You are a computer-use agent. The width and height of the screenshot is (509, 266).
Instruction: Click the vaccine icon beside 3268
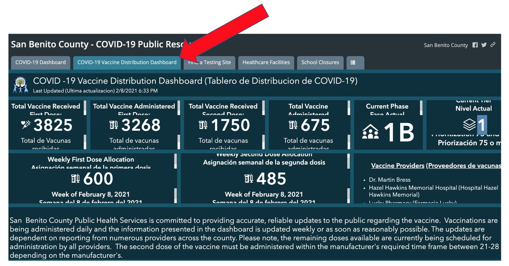(x=114, y=125)
